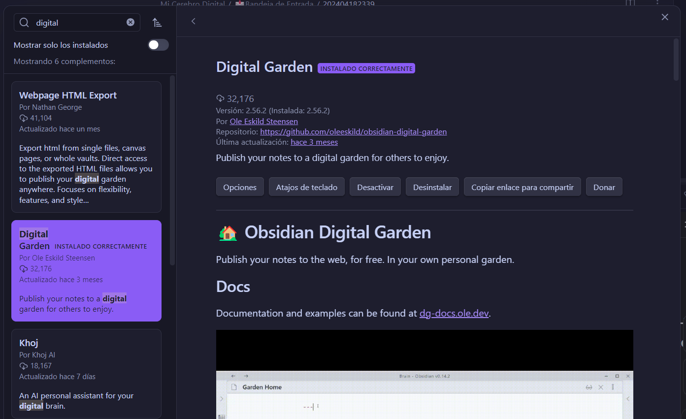Open the GitHub repository link

click(x=353, y=131)
